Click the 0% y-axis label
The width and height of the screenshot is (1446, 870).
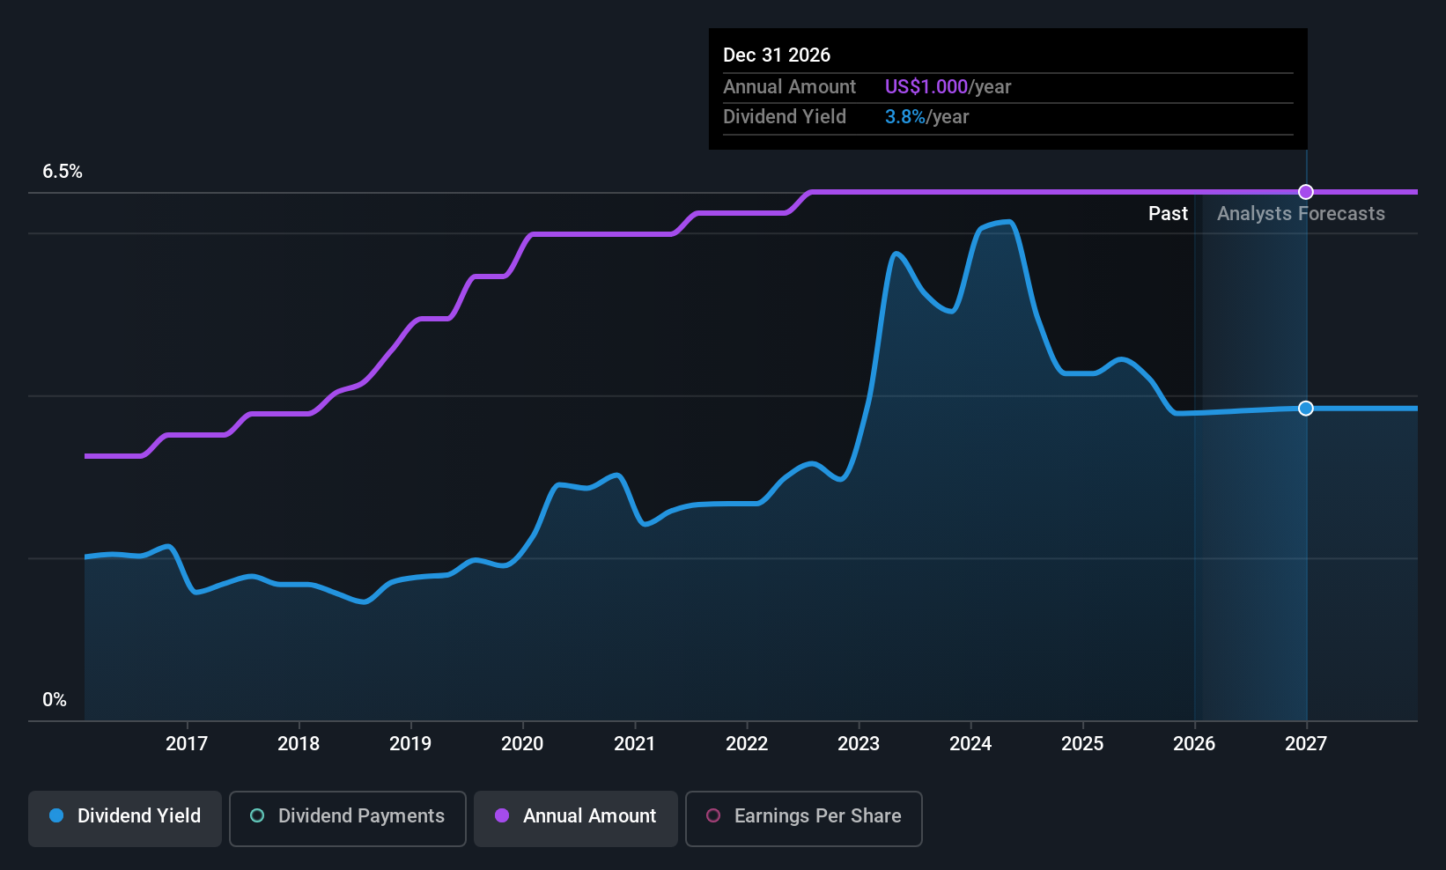point(55,700)
